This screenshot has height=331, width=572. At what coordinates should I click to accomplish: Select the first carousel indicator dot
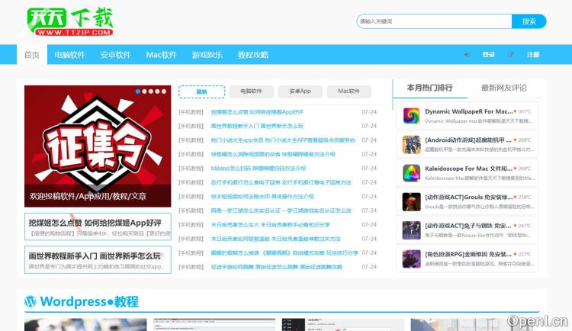[138, 91]
